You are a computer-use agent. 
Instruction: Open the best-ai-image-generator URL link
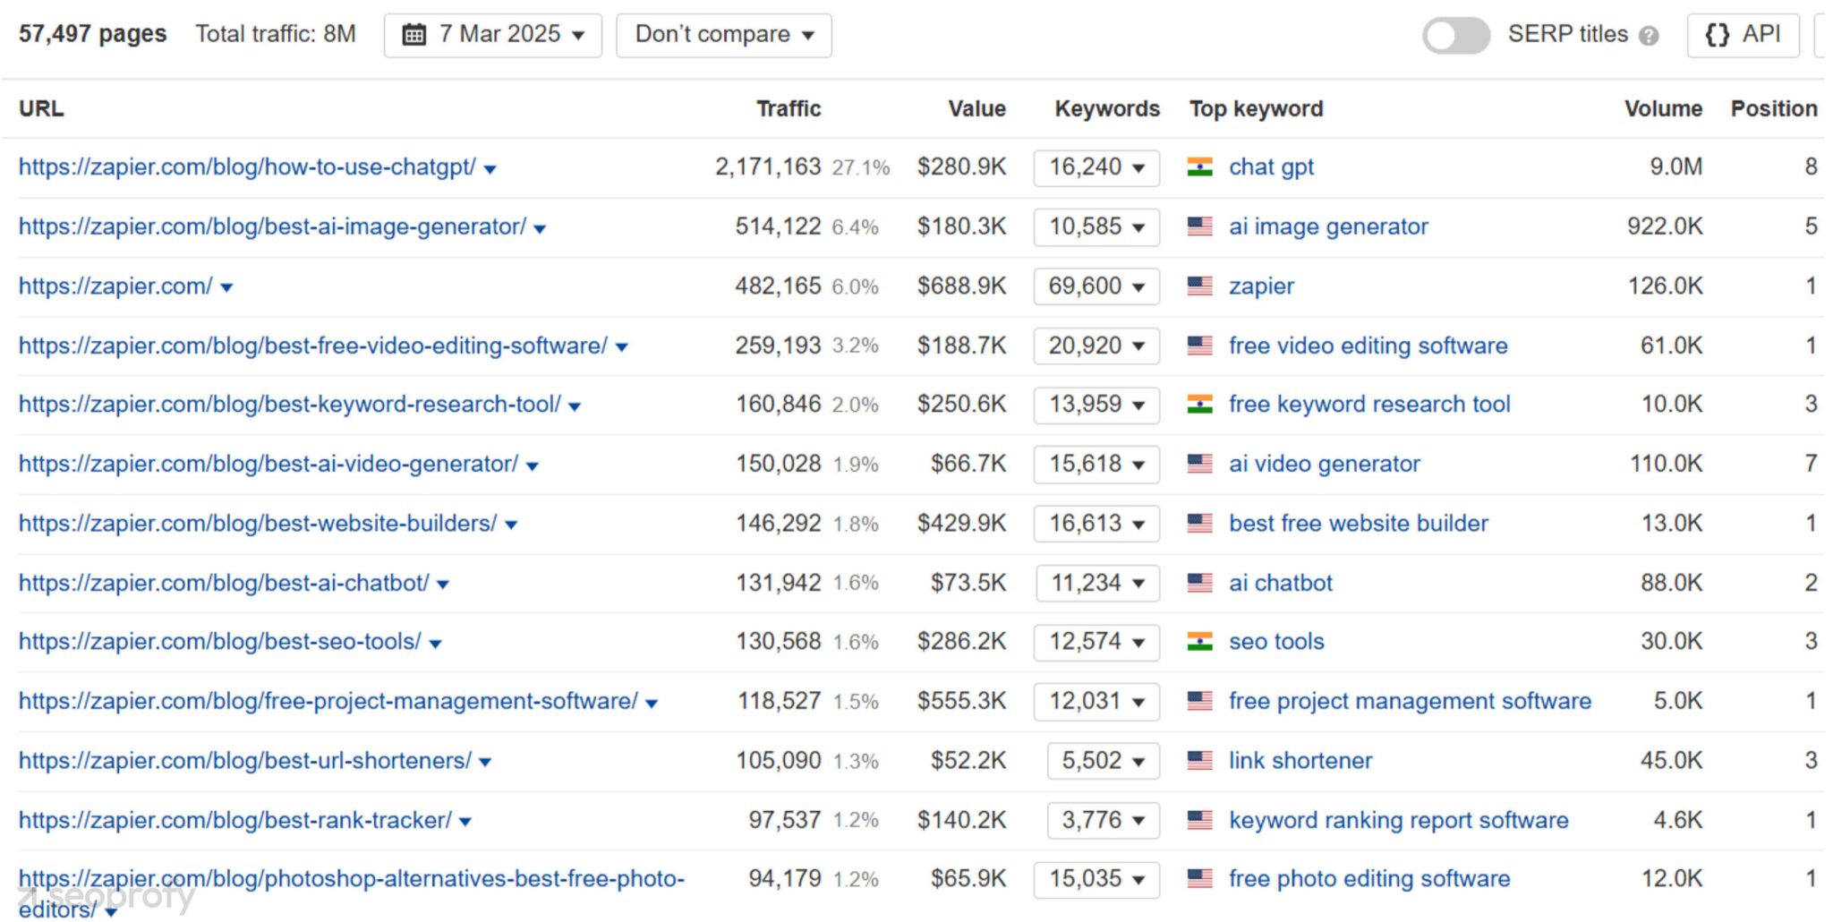[x=272, y=226]
